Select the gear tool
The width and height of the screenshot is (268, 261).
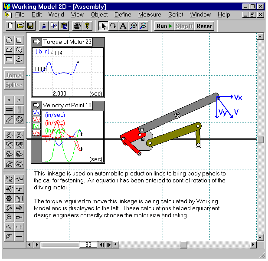[9, 198]
